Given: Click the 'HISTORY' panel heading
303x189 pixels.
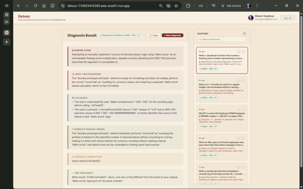Looking at the screenshot, I should [x=203, y=33].
